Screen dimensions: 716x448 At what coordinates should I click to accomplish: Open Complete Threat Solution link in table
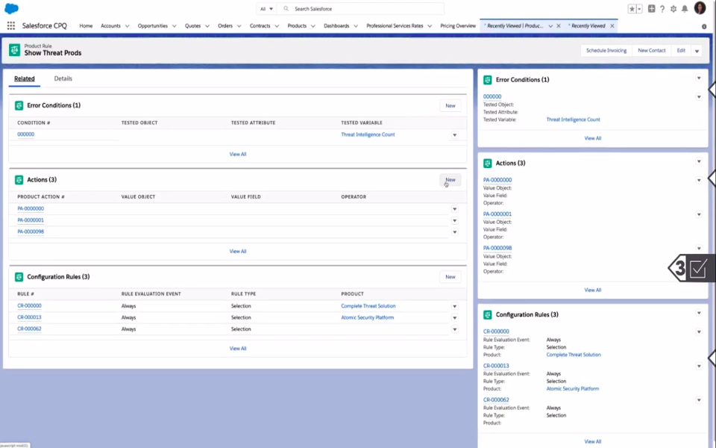click(x=368, y=306)
